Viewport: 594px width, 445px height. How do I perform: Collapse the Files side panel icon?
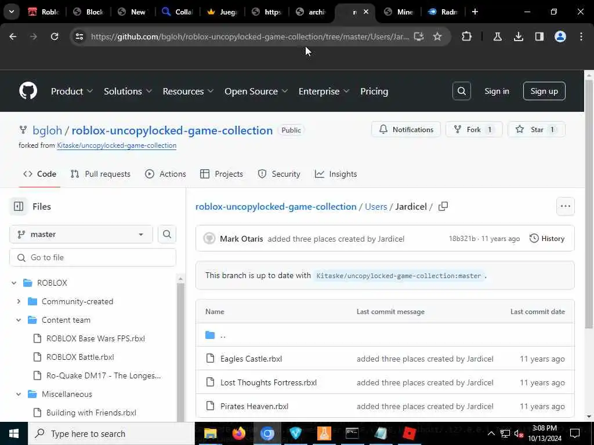[x=18, y=206]
